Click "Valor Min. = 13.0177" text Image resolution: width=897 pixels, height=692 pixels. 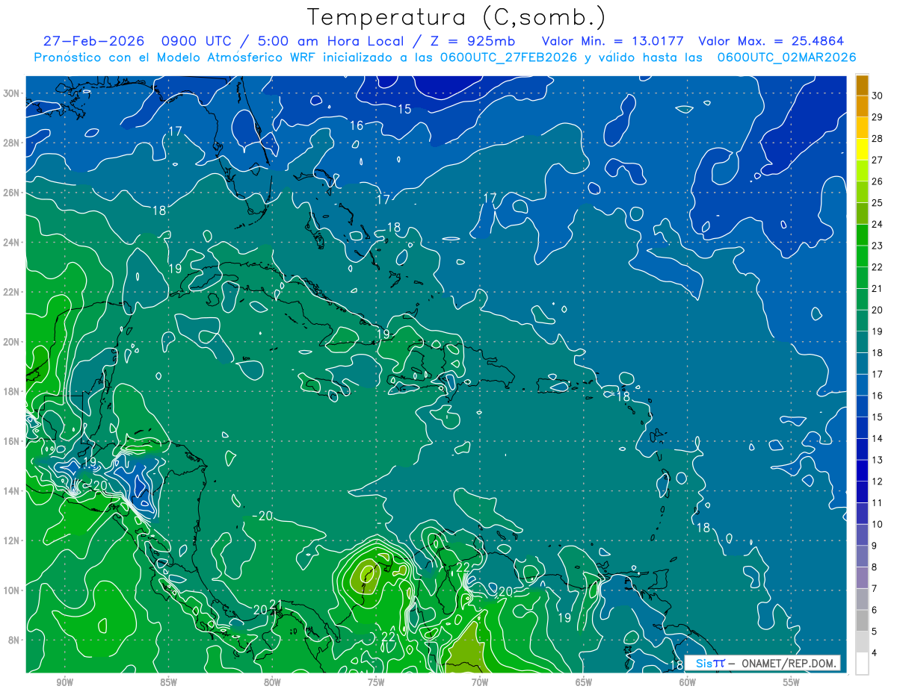click(613, 41)
